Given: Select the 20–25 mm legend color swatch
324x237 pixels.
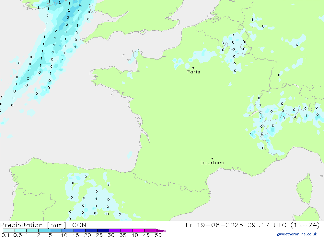Looking at the screenshot, I should click(x=91, y=231).
